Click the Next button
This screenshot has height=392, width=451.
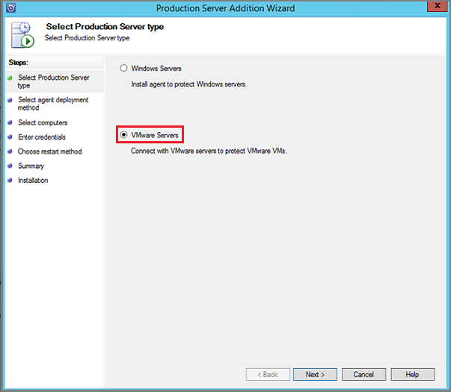point(315,375)
